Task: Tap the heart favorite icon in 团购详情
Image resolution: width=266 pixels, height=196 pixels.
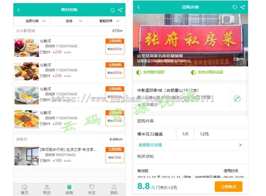Action: (235, 7)
